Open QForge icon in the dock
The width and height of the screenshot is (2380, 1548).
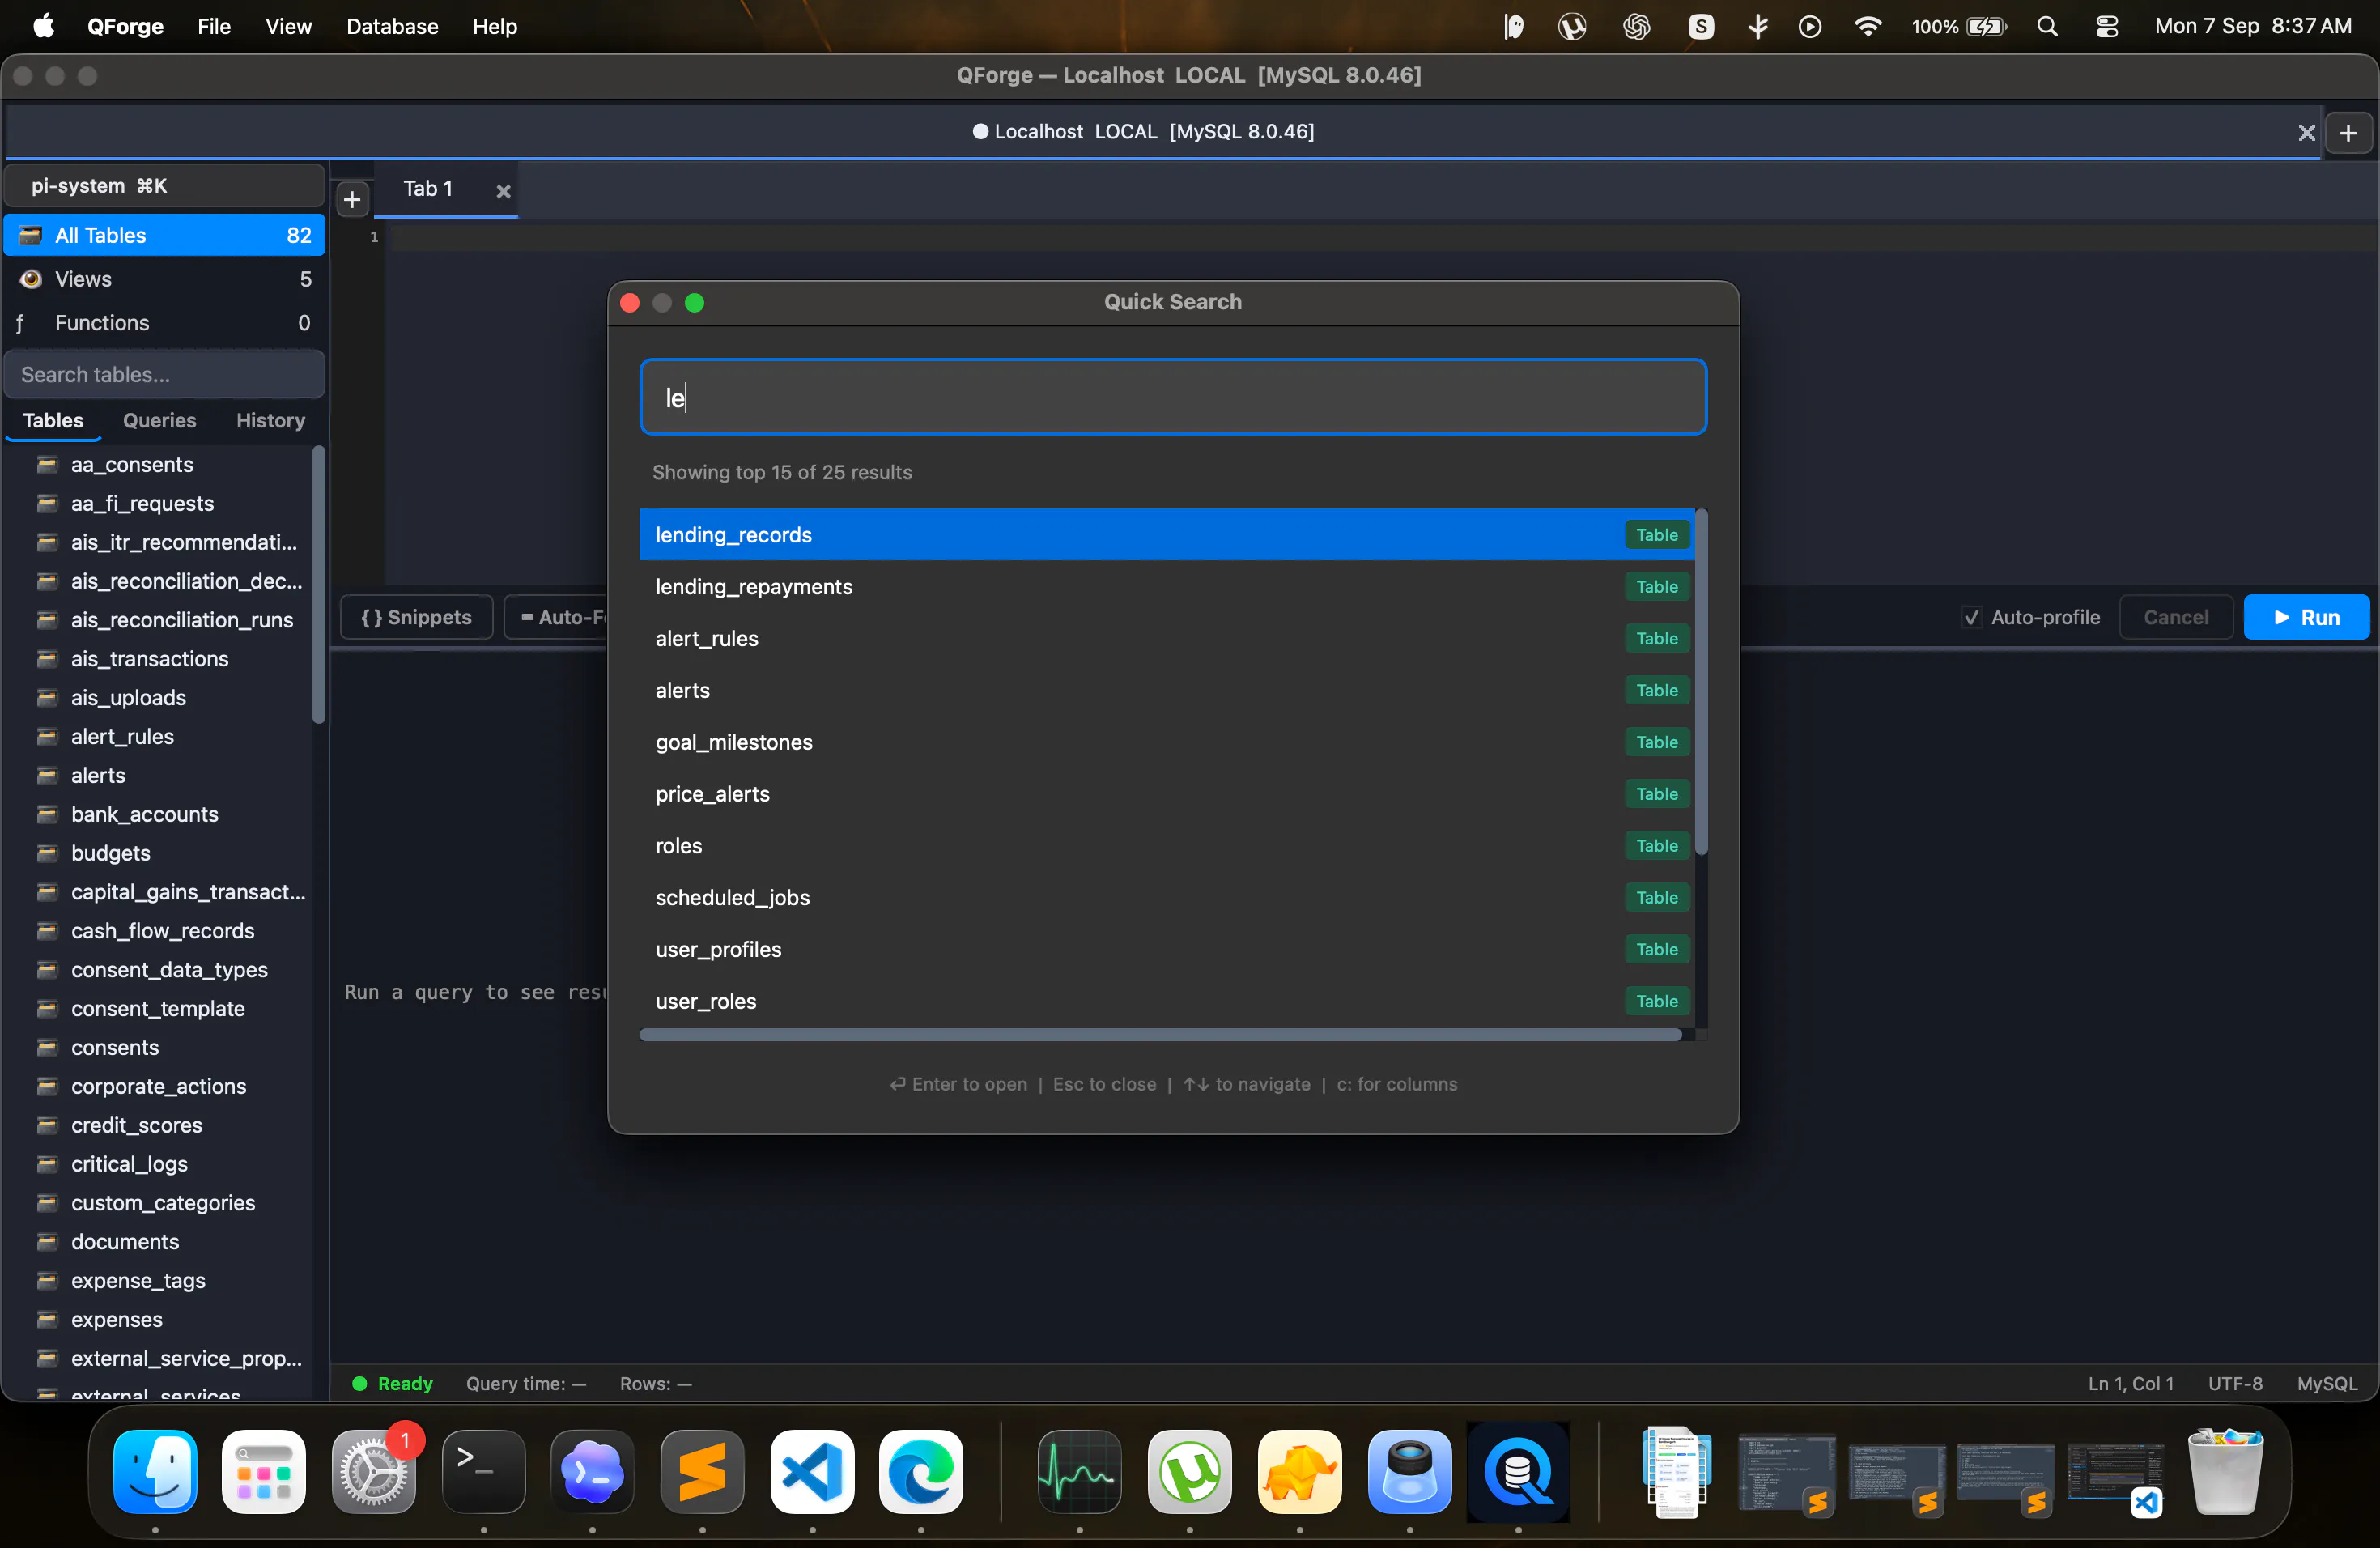tap(1518, 1472)
